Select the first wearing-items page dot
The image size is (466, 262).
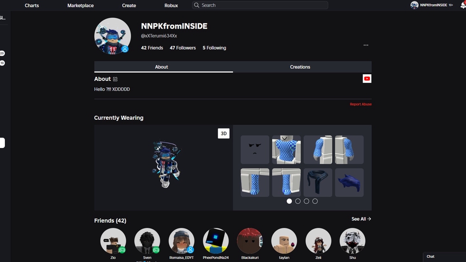pyautogui.click(x=289, y=201)
